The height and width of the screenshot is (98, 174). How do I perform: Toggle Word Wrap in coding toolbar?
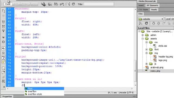point(3,57)
